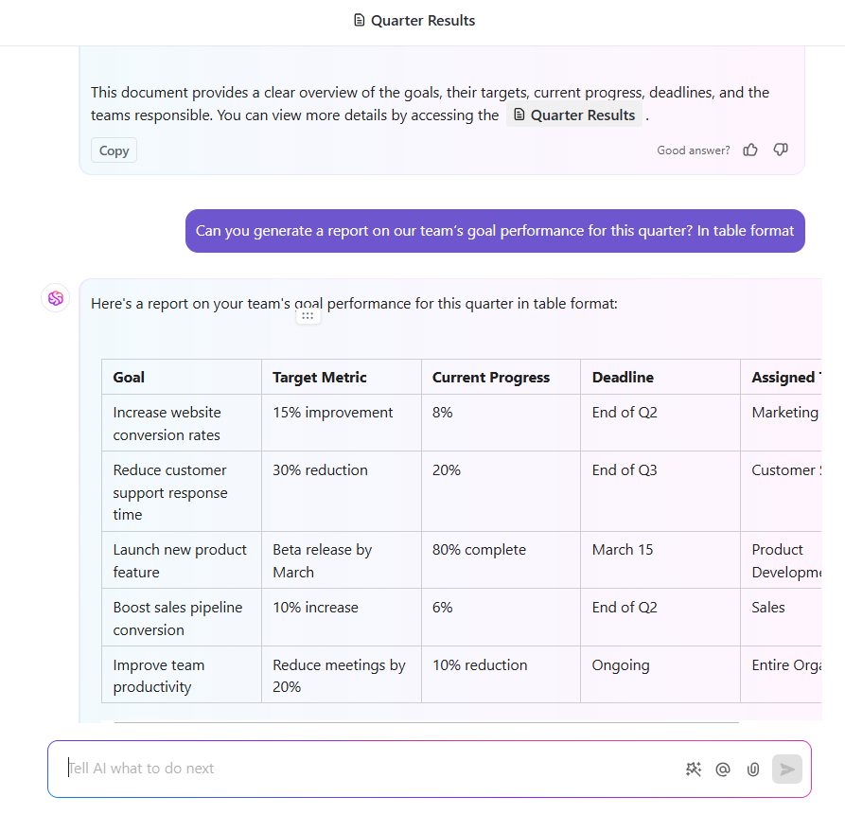
Task: Click the magic wand prompt icon
Action: 694,770
